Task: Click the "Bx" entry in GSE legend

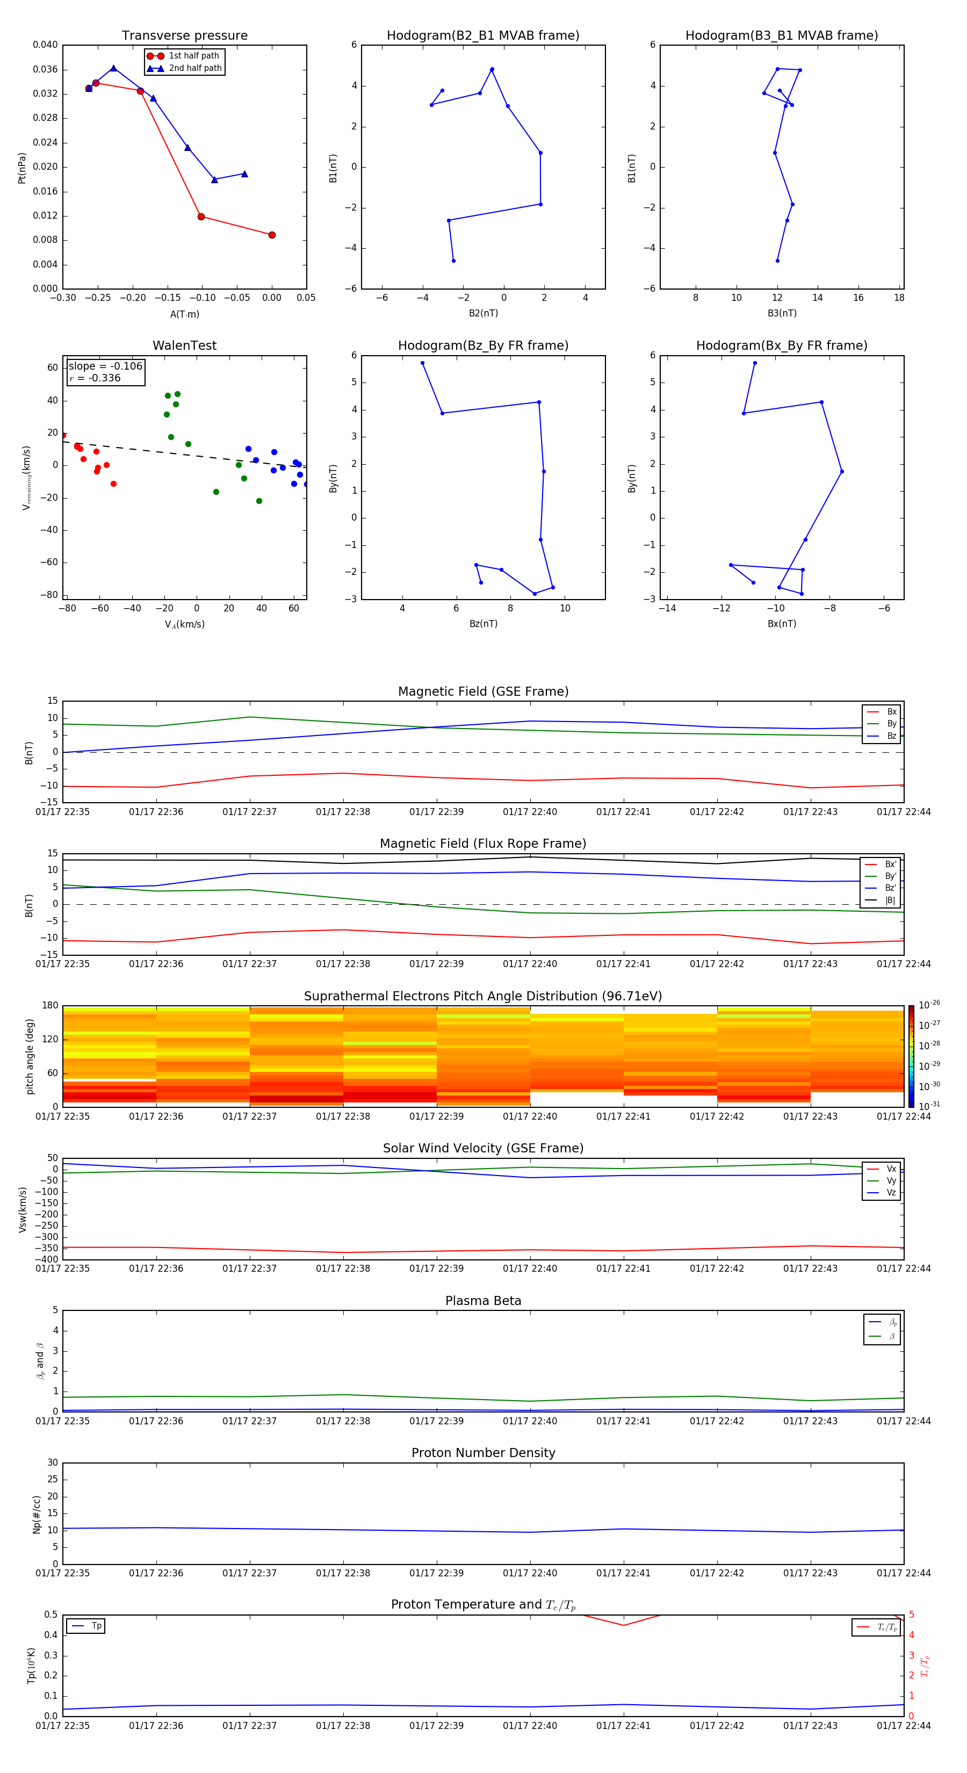Action: click(882, 712)
